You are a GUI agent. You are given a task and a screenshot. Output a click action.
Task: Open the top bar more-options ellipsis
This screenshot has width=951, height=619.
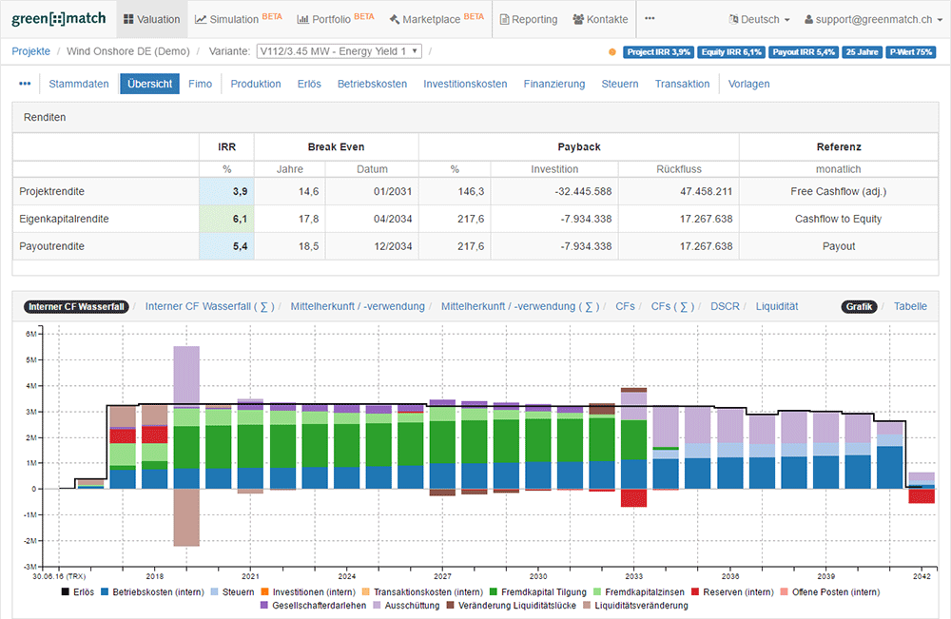[650, 19]
